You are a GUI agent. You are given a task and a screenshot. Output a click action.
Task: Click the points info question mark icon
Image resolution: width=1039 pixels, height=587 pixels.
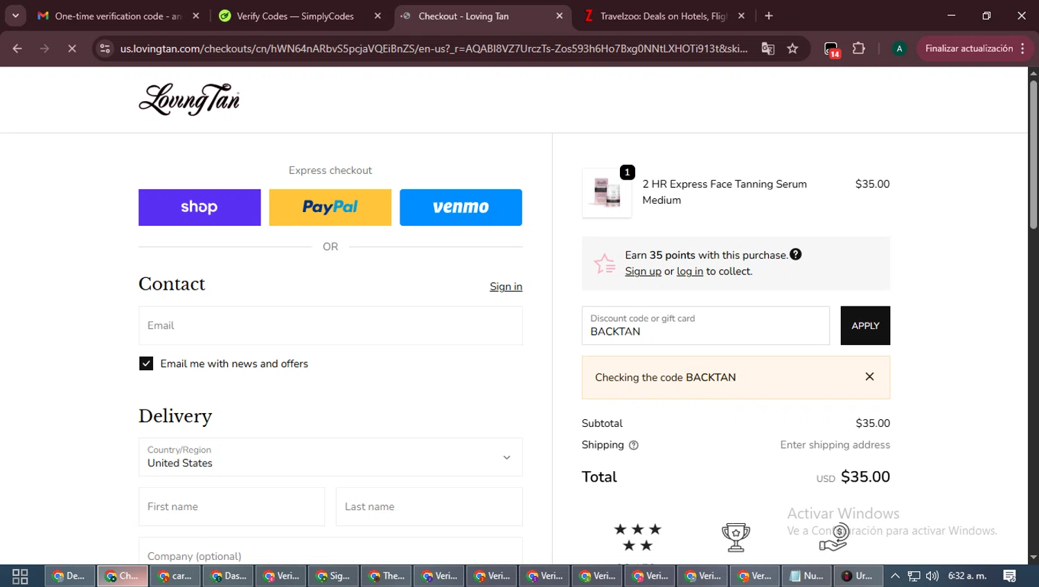(796, 254)
